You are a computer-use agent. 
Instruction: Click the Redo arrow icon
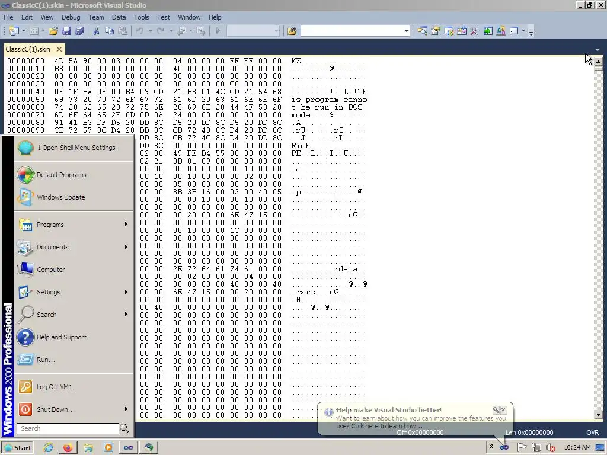[161, 31]
